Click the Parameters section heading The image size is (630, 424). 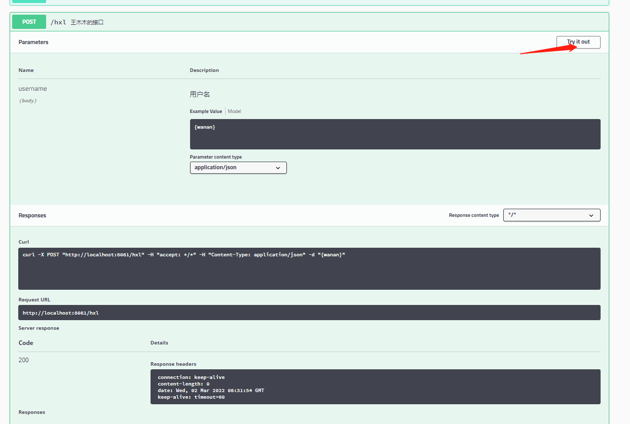point(33,42)
